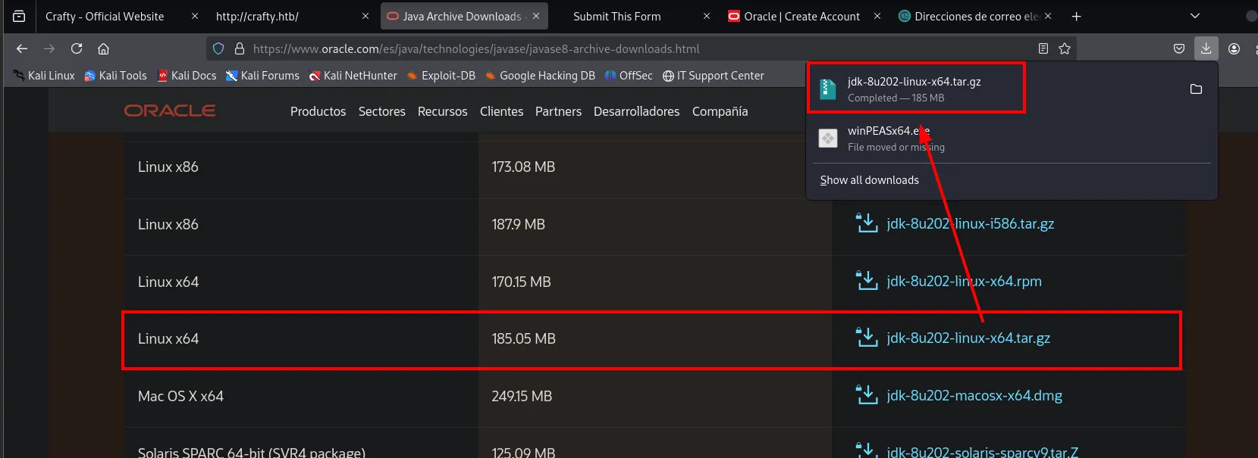Open Google Hacking DB bookmark
The height and width of the screenshot is (458, 1258).
540,76
